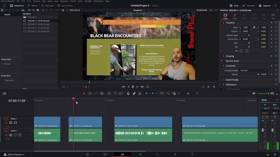This screenshot has width=280, height=157.
Task: Click the blue Marker icon
Action: [153, 93]
